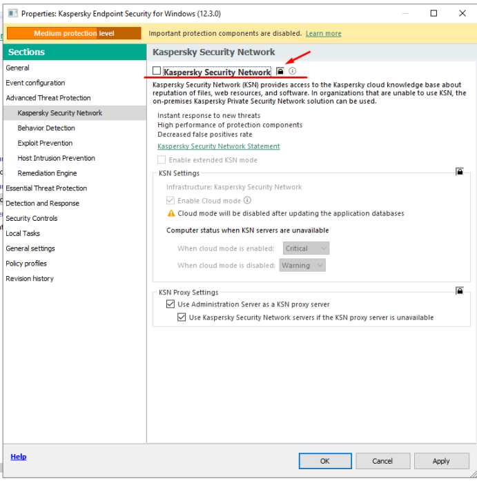Click lock icon next to Kaspersky Security Network checkbox

pos(280,71)
